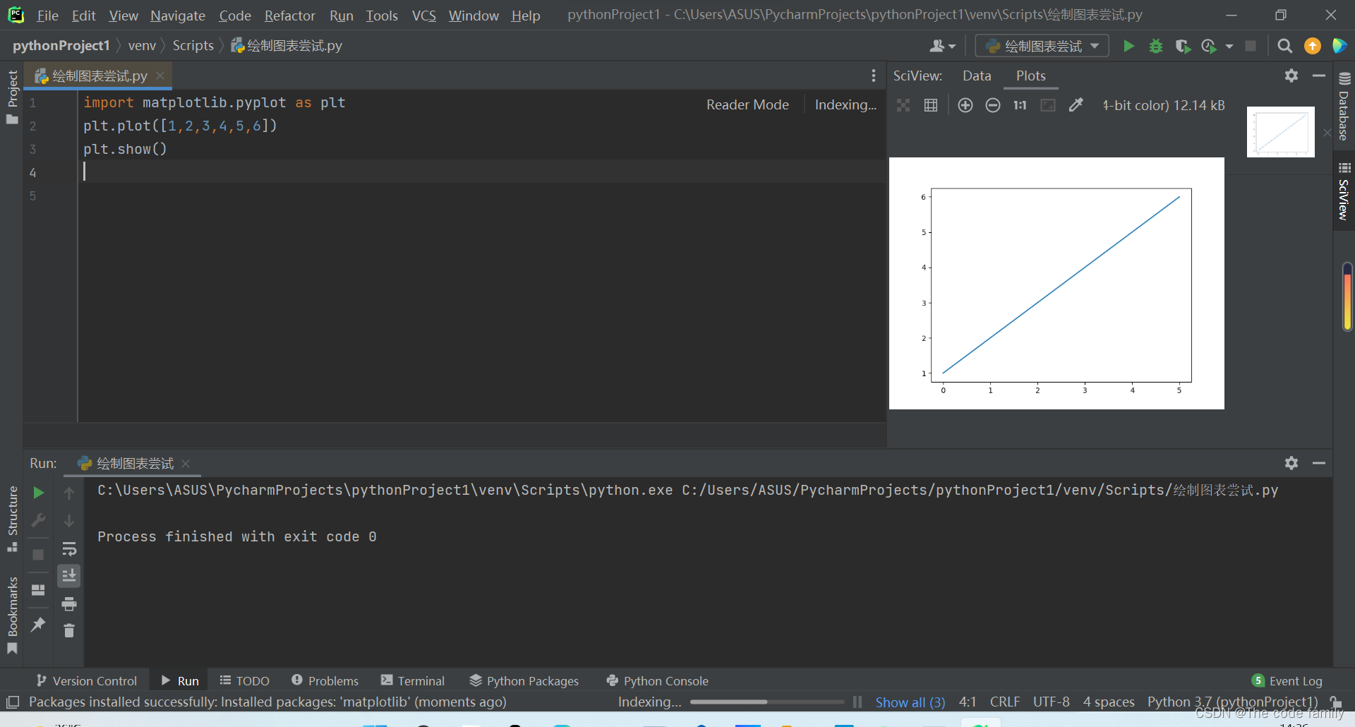Stop the process with the square Stop icon
Screen dimensions: 1355x727
(x=38, y=555)
